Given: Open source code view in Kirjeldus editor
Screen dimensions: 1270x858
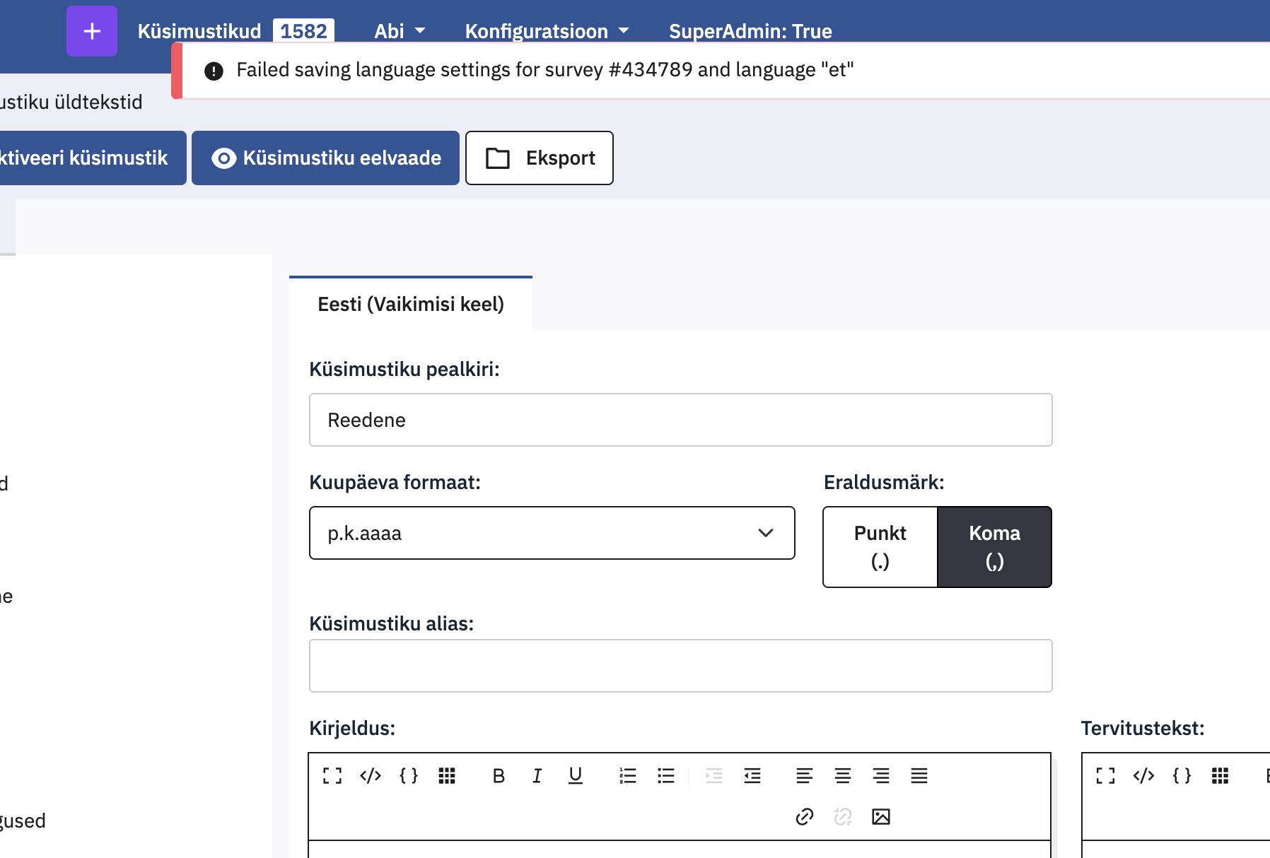Looking at the screenshot, I should click(x=371, y=776).
